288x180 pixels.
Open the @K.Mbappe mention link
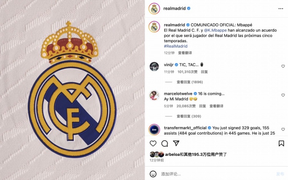coord(215,30)
